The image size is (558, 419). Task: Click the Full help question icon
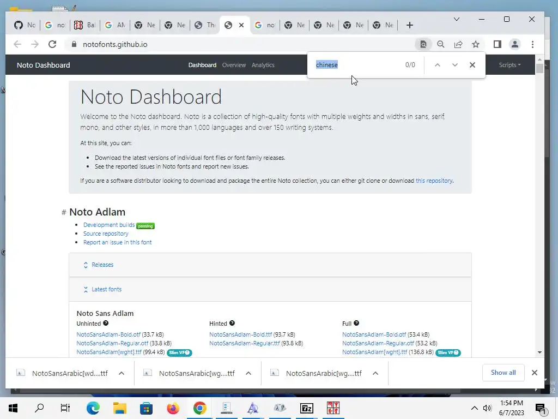(356, 323)
